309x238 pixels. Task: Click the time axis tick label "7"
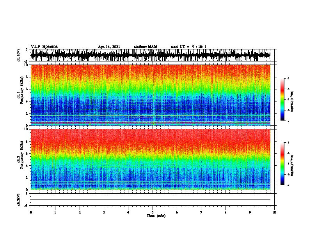tap(201, 212)
